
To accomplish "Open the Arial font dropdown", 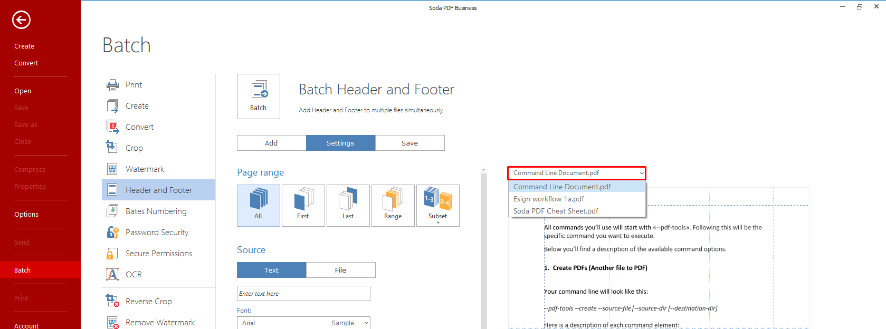I will click(x=303, y=323).
